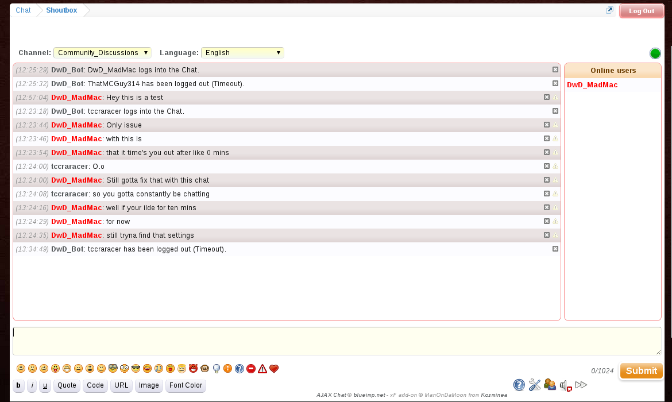Toggle sound with the muted speaker icon
672x402 pixels.
click(x=566, y=385)
